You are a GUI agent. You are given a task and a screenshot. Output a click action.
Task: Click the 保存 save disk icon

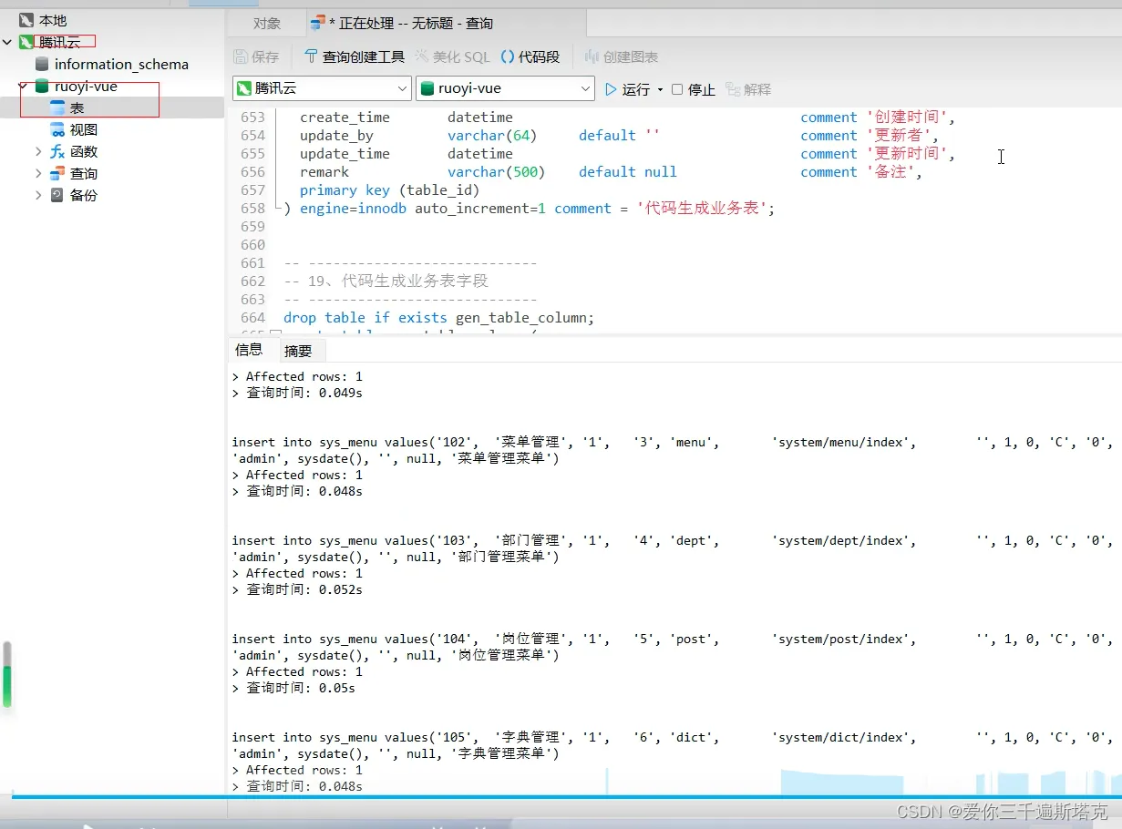pos(241,56)
